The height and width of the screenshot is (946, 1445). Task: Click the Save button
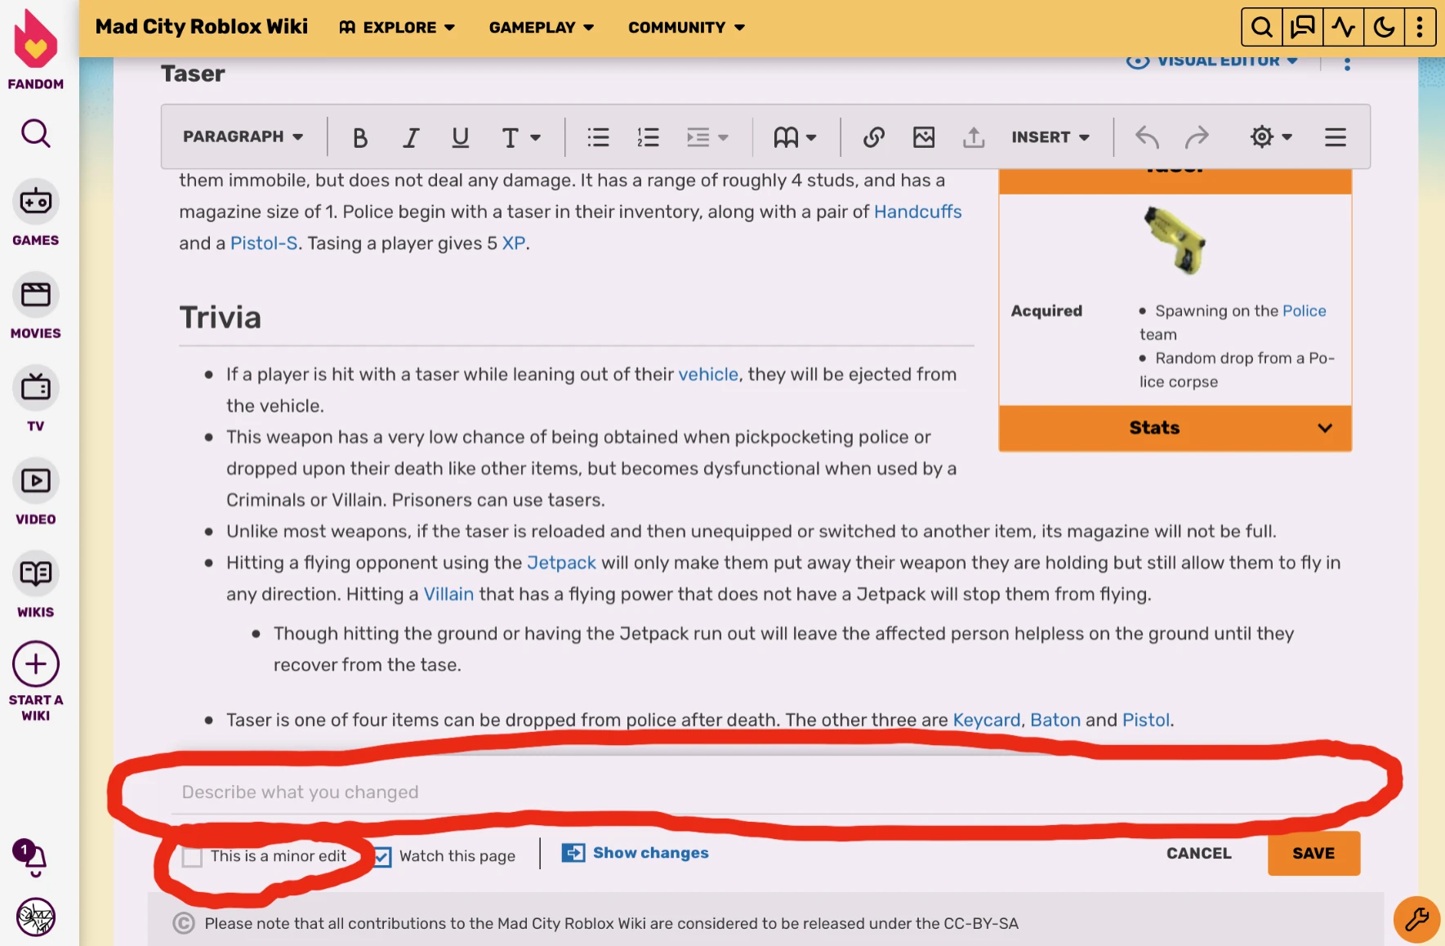point(1313,854)
